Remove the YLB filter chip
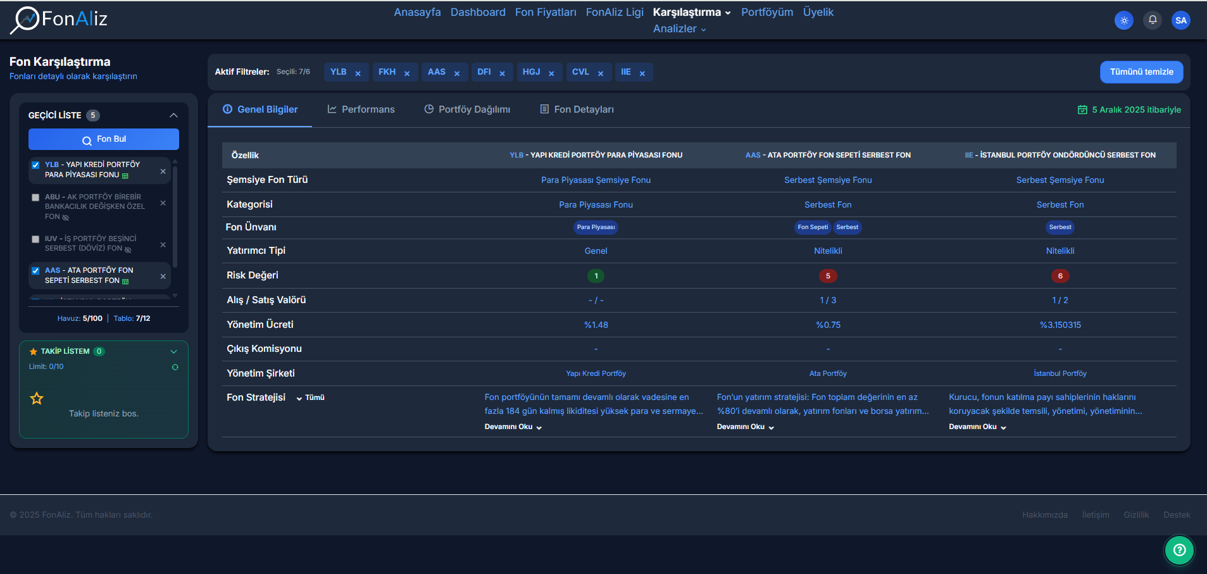The image size is (1207, 574). click(x=358, y=73)
